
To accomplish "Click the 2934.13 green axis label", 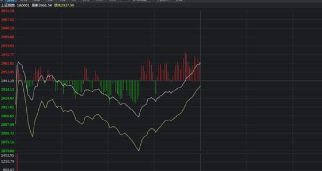I will point(7,90).
